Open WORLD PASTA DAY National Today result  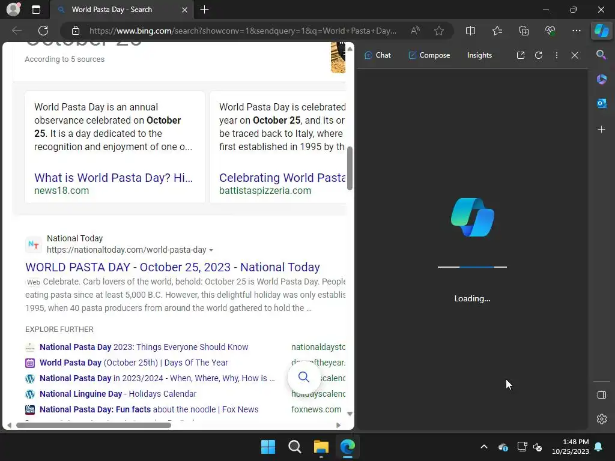pos(172,267)
